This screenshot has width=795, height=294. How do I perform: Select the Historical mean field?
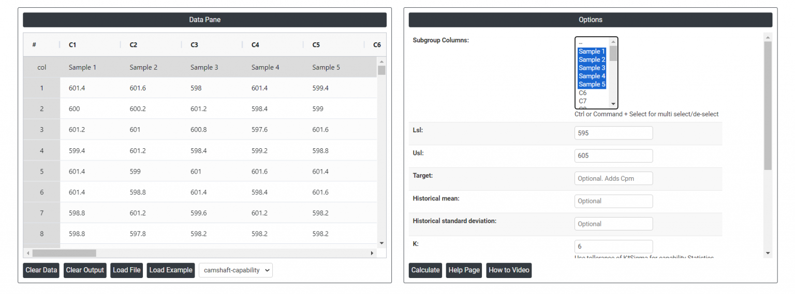click(x=613, y=201)
